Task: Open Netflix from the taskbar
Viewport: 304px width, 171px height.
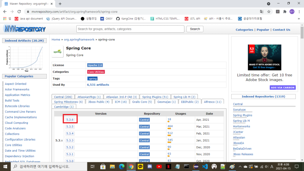Action: coord(168,167)
